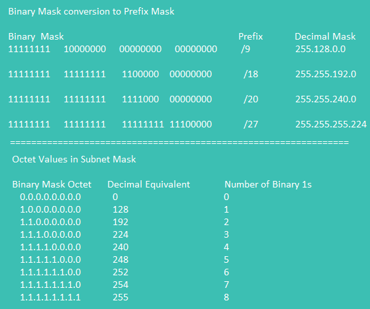
Task: Click the 255.255.192.0 decimal mask
Action: tap(326, 74)
